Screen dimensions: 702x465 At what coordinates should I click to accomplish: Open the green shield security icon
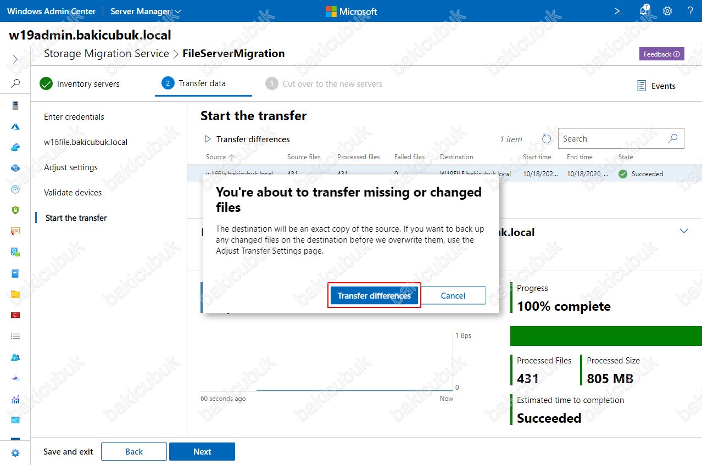(x=15, y=210)
